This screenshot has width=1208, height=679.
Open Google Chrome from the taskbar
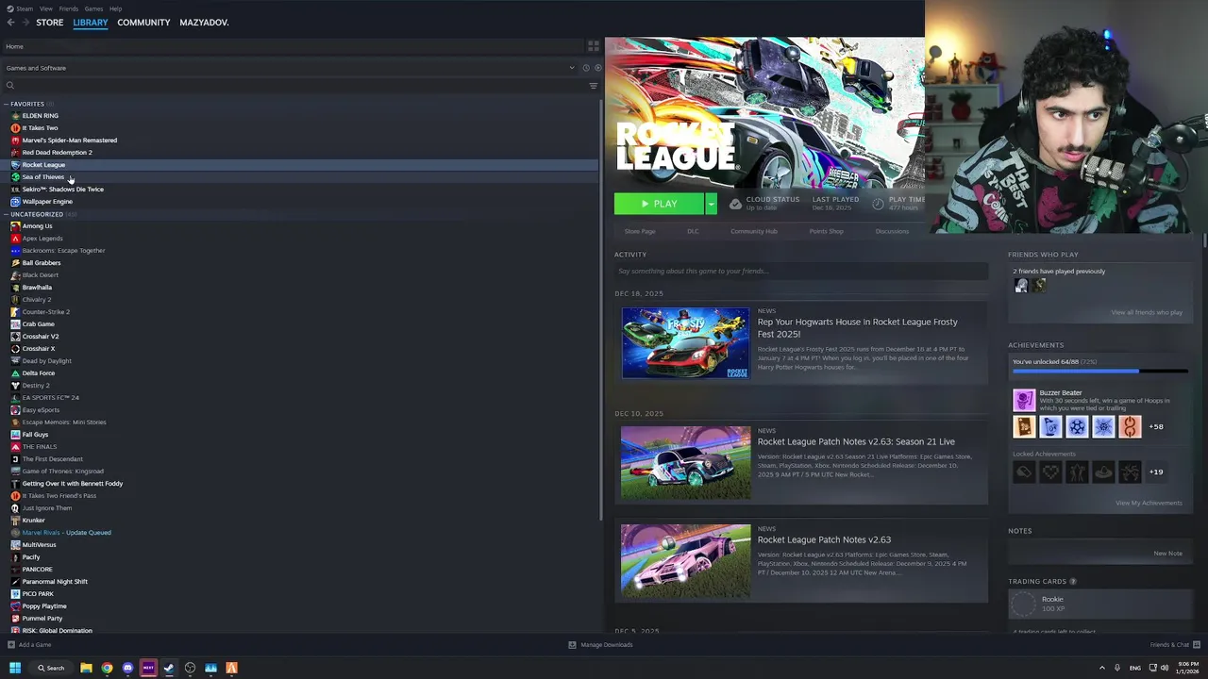tap(107, 668)
